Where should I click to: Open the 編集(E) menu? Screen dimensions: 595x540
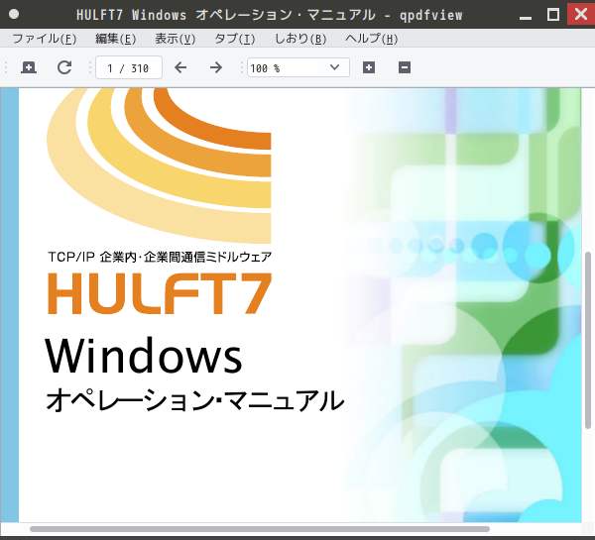[115, 39]
